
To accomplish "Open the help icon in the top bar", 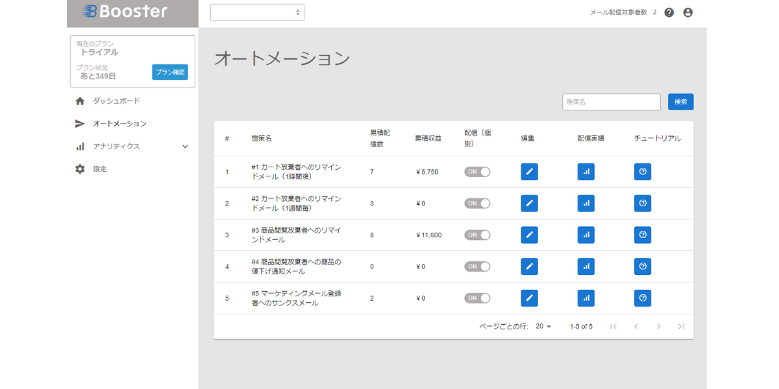I will 669,12.
